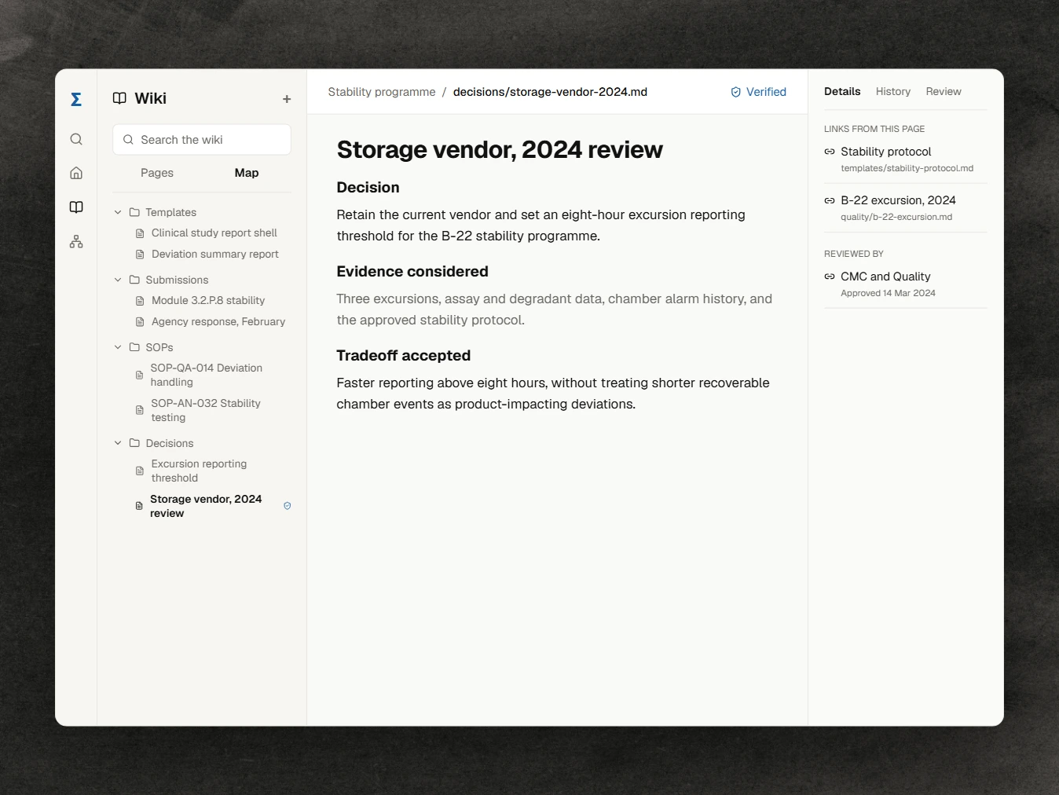This screenshot has width=1059, height=795.
Task: Collapse the Decisions folder chevron
Action: click(x=118, y=443)
